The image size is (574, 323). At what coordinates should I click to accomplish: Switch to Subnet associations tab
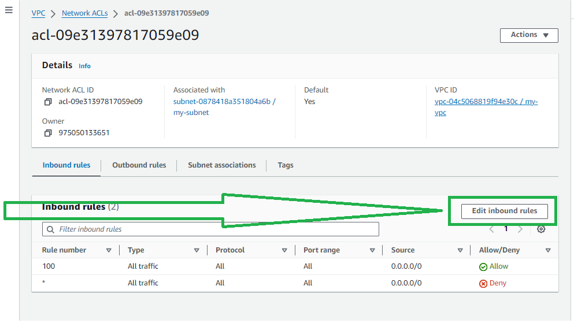pos(222,165)
